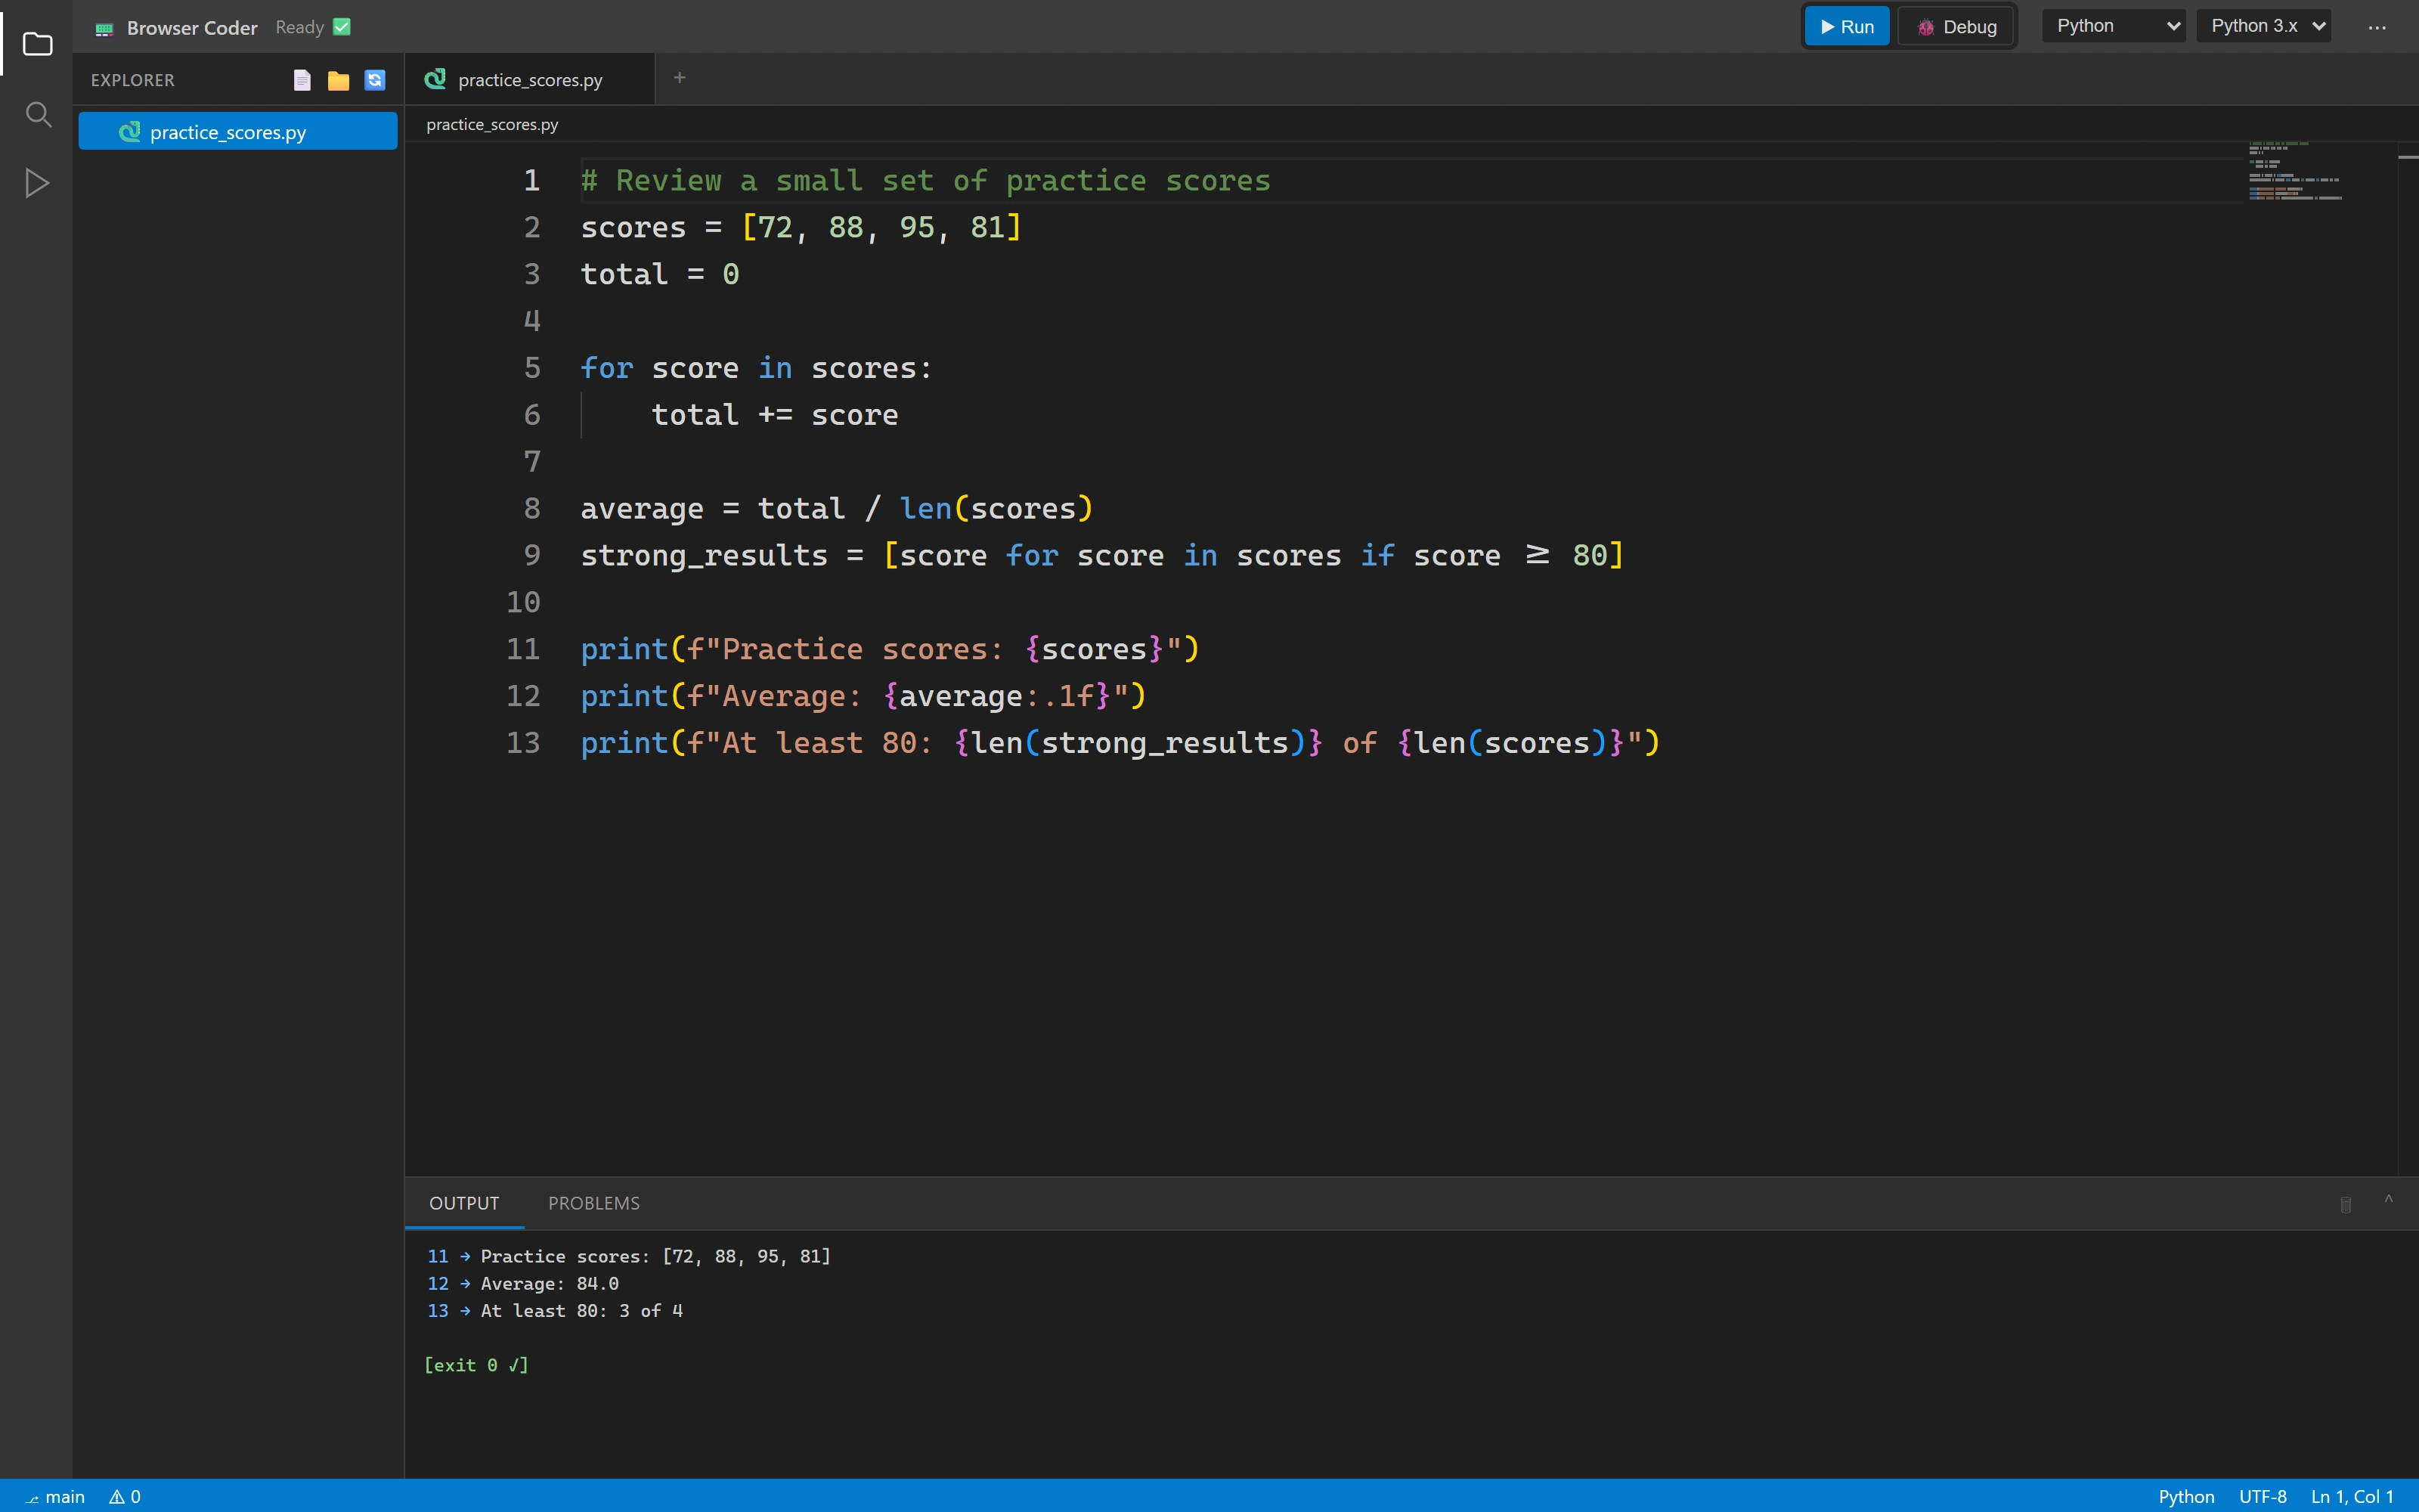Viewport: 2419px width, 1512px height.
Task: Click the Ln 1, Col 1 cursor position
Action: 2352,1496
